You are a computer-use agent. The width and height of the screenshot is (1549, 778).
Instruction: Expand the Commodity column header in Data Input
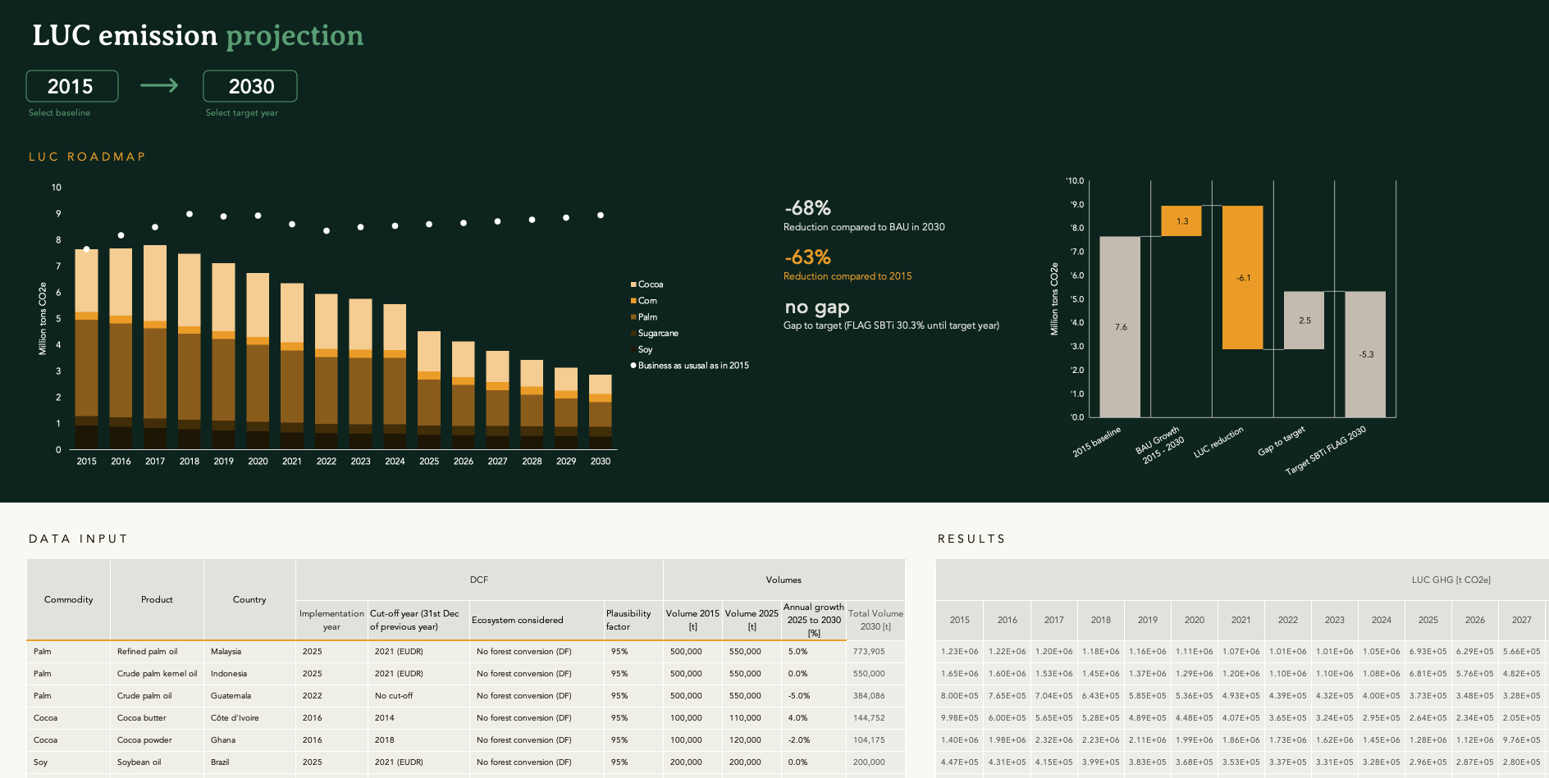click(68, 599)
